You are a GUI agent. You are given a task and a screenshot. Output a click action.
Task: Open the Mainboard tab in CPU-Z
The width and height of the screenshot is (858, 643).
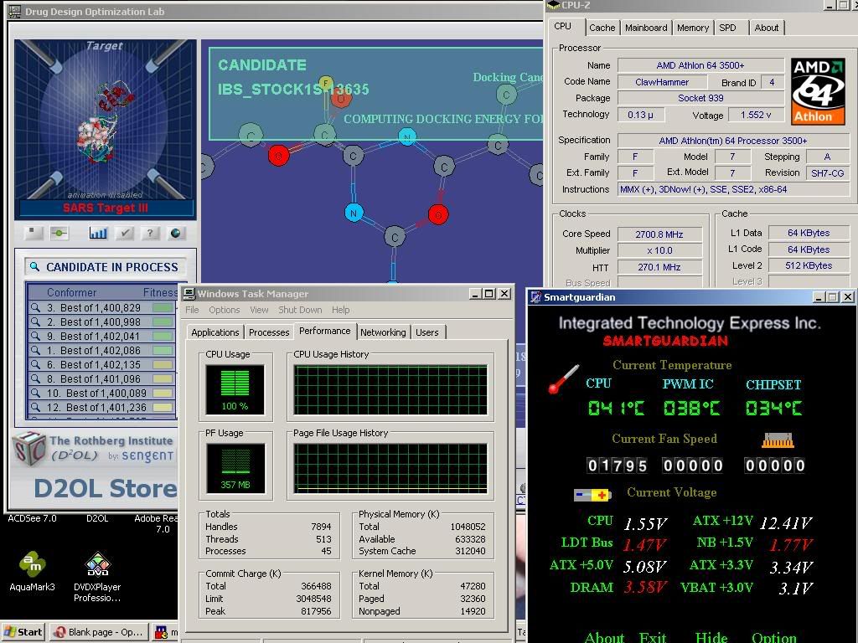coord(646,28)
